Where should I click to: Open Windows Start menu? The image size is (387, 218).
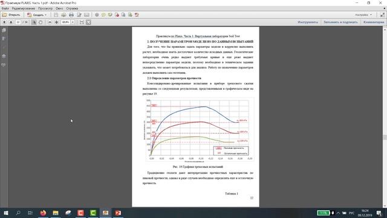(6, 213)
